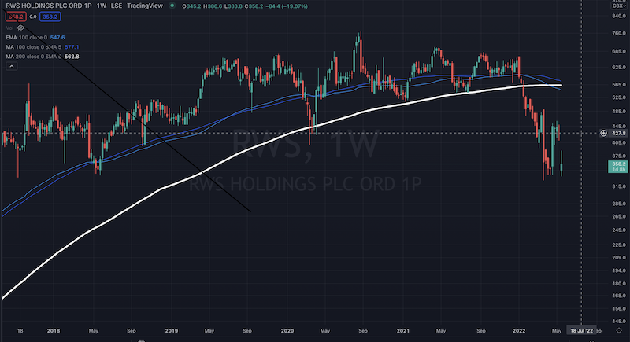
Task: Click 156.0 on the price scale
Action: [x=619, y=309]
